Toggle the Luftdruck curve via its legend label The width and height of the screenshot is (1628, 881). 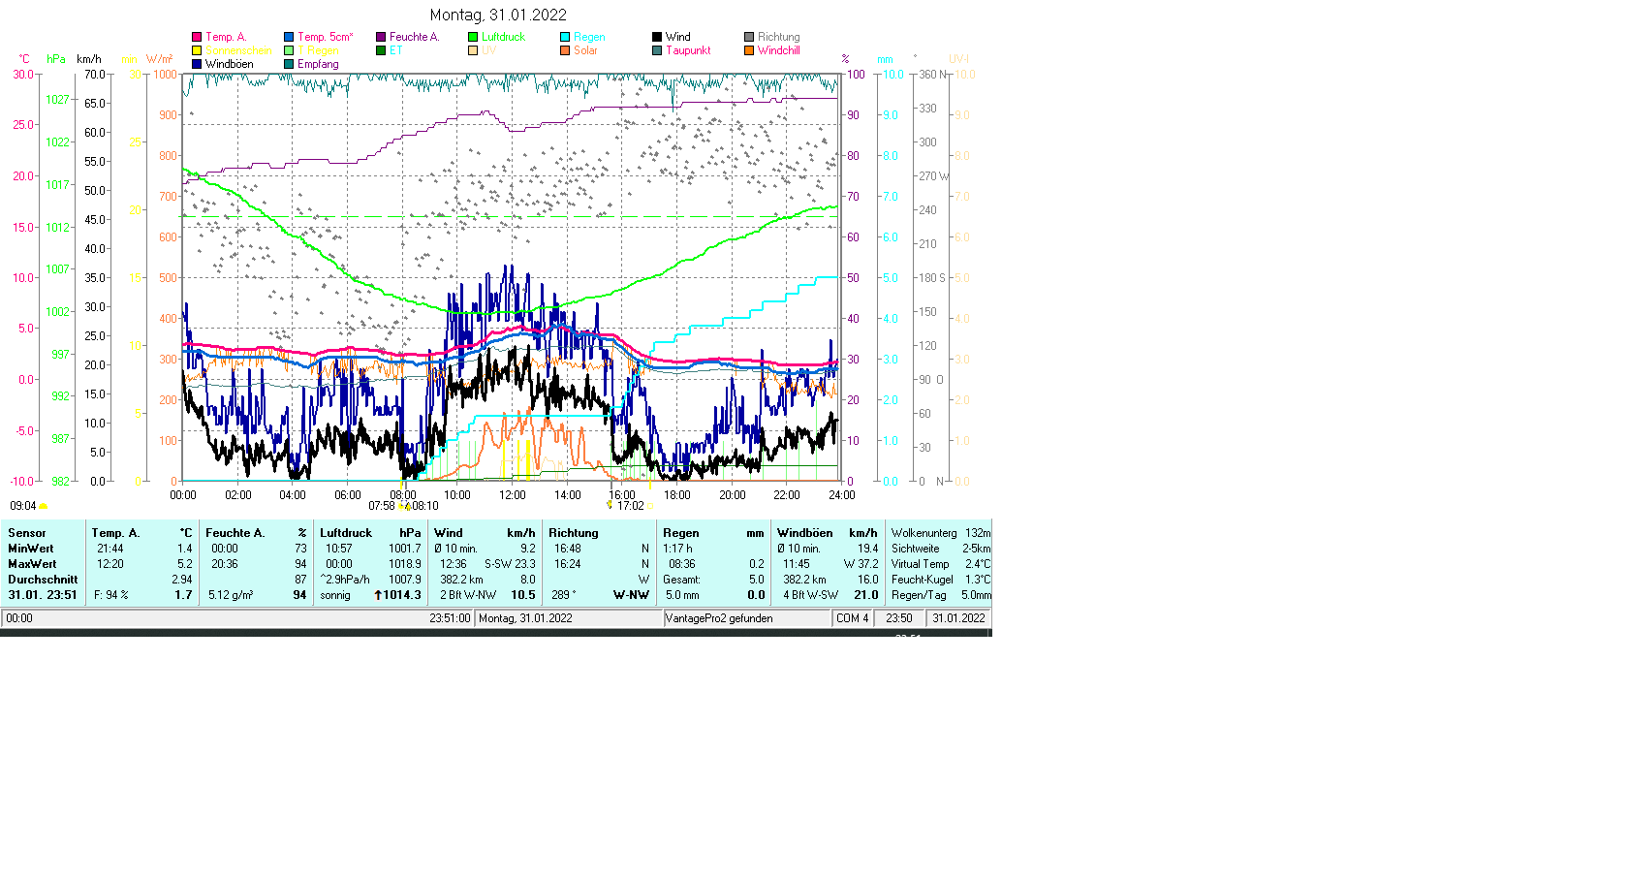tap(503, 37)
